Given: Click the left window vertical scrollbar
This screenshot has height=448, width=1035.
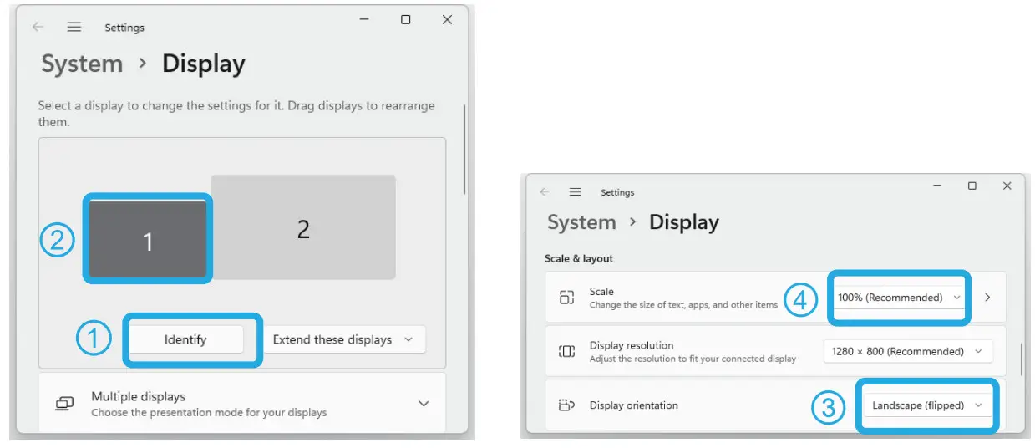Looking at the screenshot, I should pyautogui.click(x=464, y=149).
